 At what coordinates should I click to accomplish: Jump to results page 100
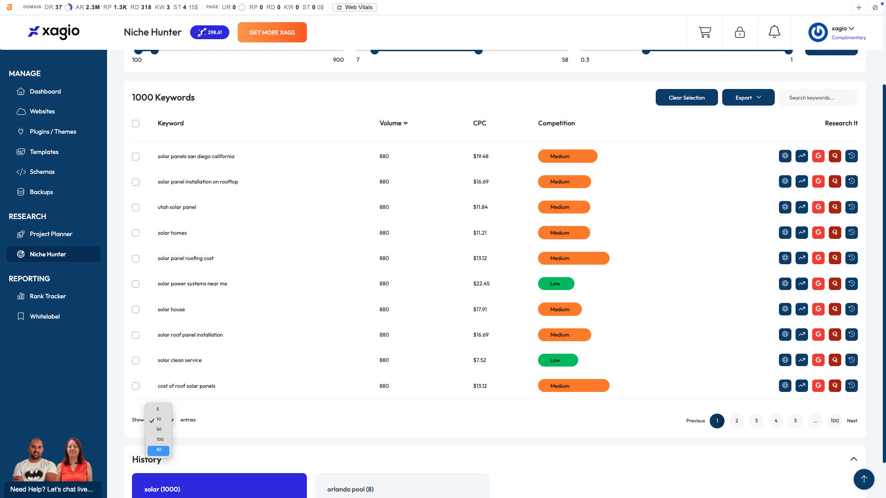coord(835,421)
